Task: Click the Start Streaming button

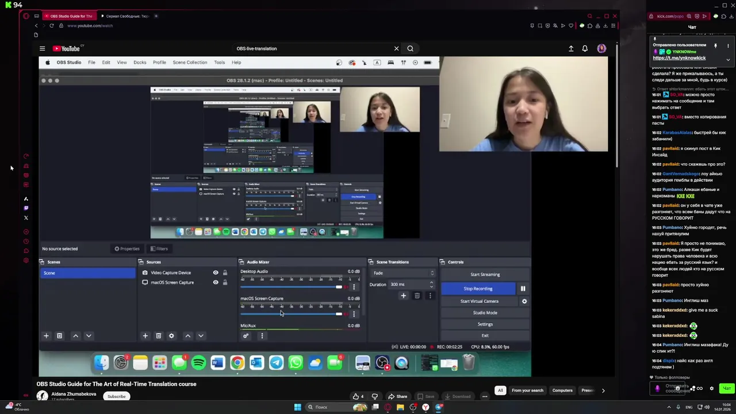Action: coord(485,274)
